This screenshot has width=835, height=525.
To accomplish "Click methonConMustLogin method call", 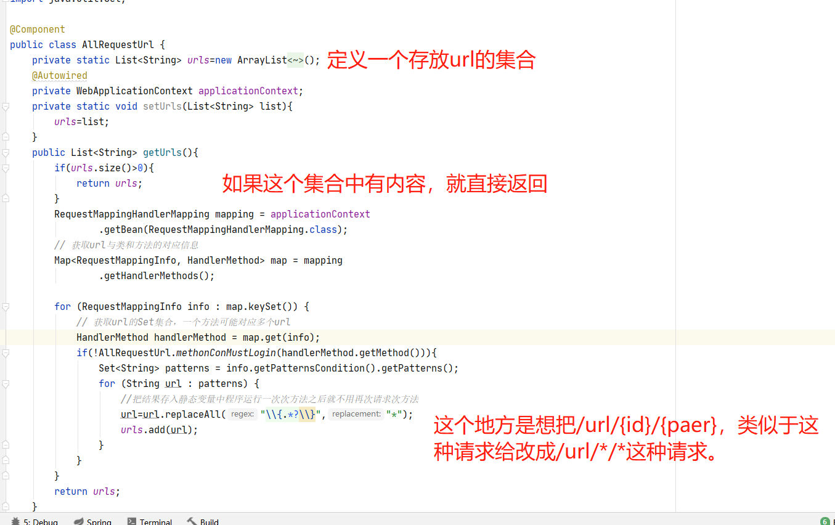I will pyautogui.click(x=226, y=353).
